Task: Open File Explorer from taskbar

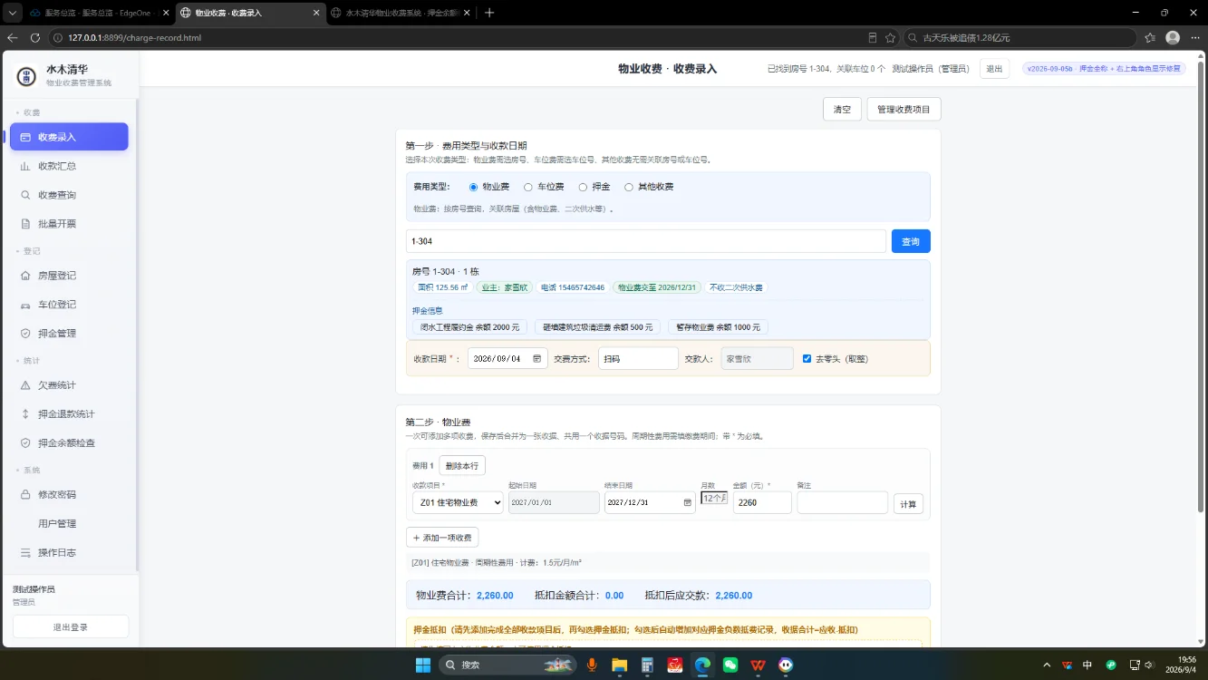Action: coord(619,665)
